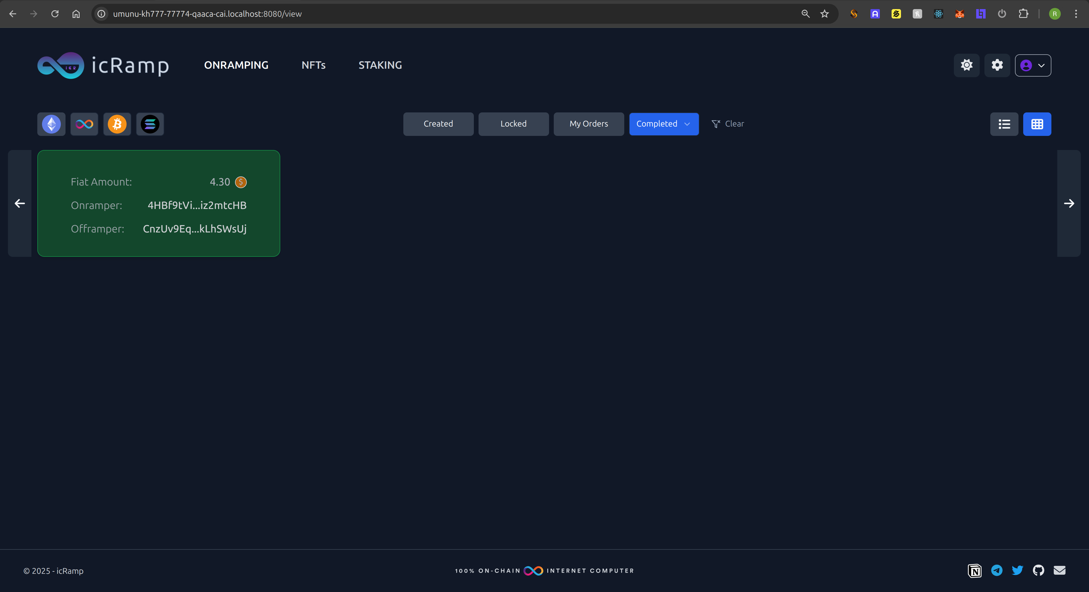The width and height of the screenshot is (1089, 592).
Task: Open the GitHub link in the footer
Action: [1038, 571]
